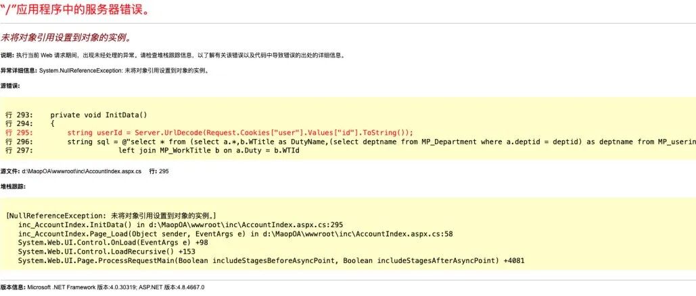Viewport: 696px width, 296px height.
Task: Click stack line System.Web.UI.Control.OnLoad +98
Action: [x=113, y=243]
